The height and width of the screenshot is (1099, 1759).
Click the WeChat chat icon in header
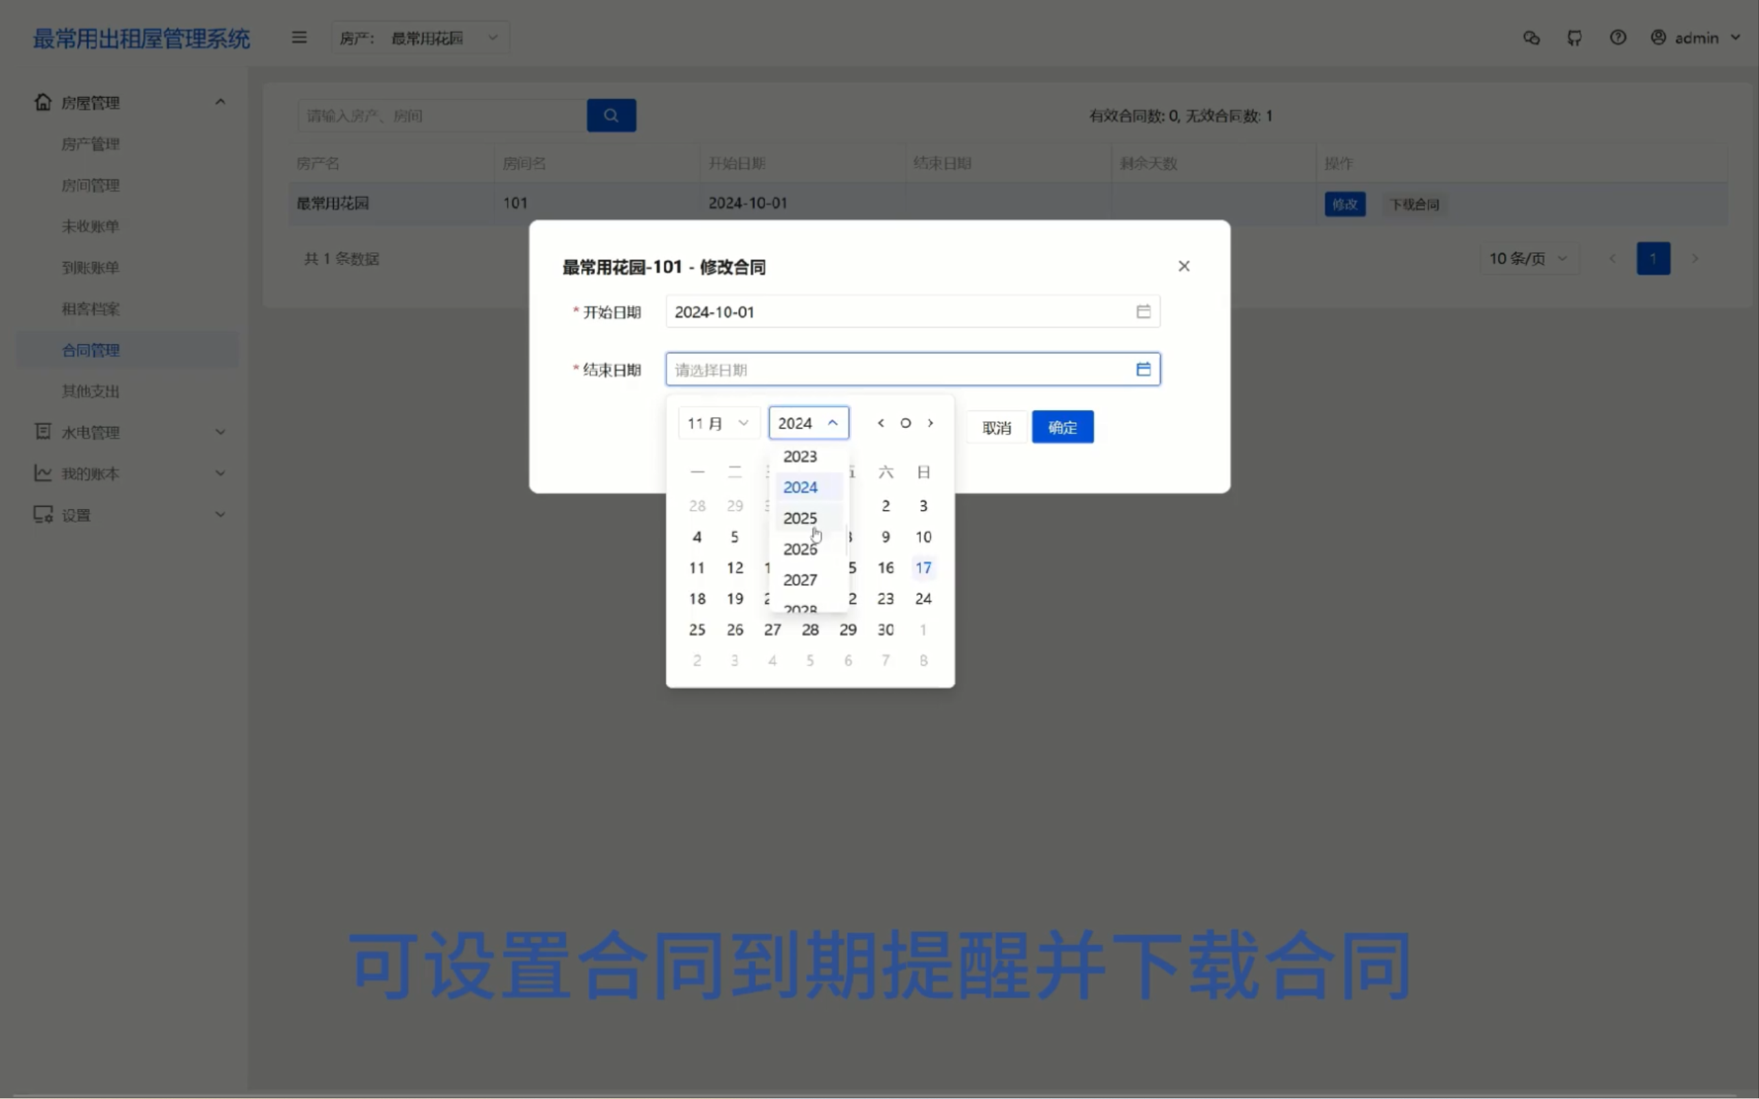(x=1531, y=37)
